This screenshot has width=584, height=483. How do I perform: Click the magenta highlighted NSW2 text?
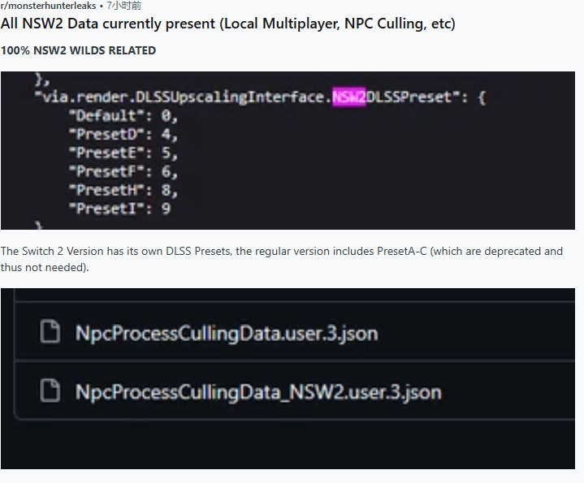(349, 97)
